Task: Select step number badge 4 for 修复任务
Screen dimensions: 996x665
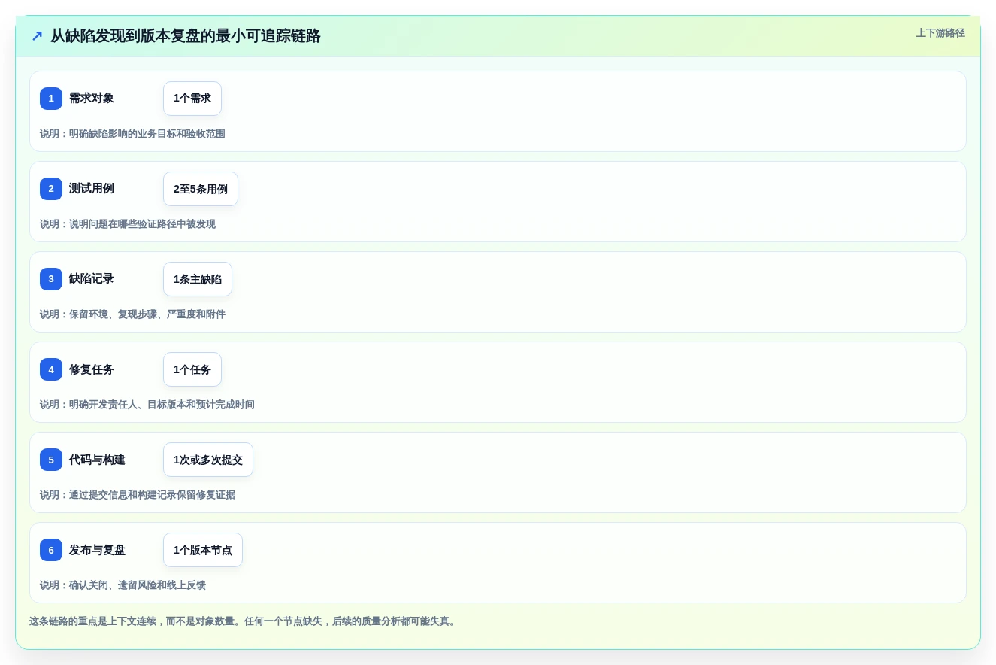Action: tap(51, 369)
